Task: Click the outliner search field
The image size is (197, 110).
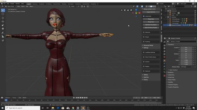Action: click(179, 6)
